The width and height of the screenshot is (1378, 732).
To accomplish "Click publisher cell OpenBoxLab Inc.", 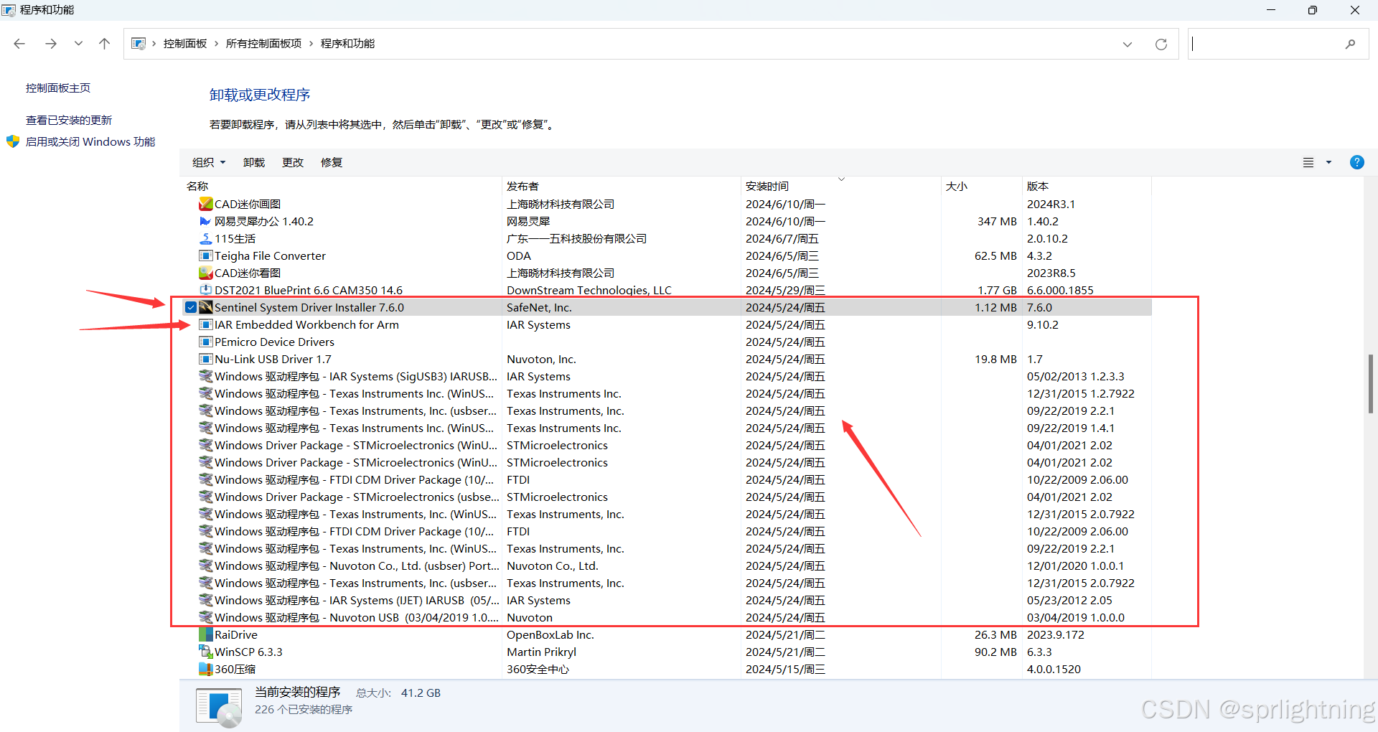I will [550, 634].
